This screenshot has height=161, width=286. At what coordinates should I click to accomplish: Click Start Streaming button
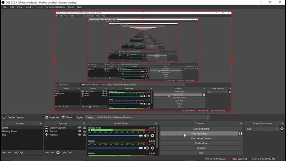pos(202,129)
